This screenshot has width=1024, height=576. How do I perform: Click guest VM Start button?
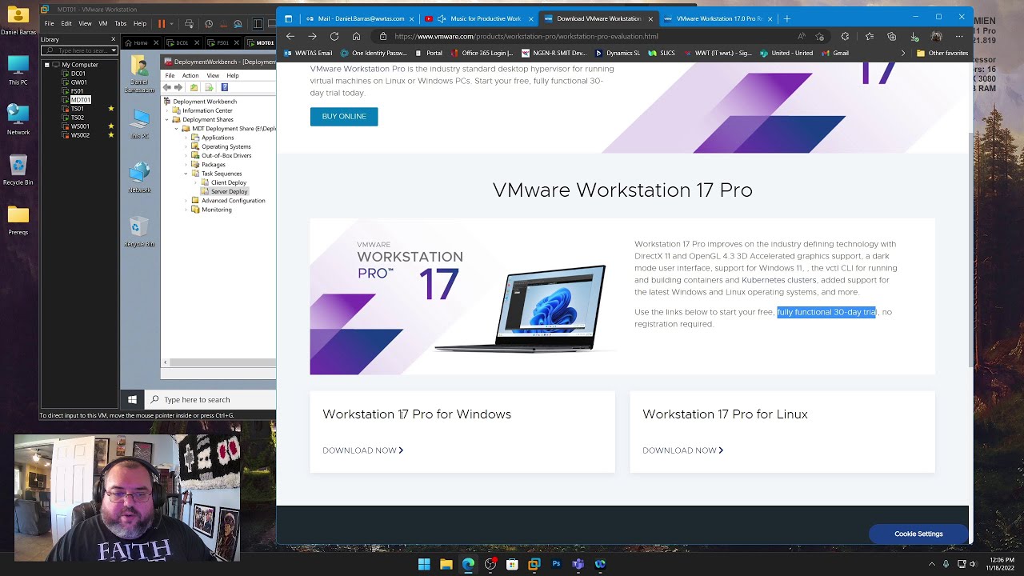(x=132, y=400)
